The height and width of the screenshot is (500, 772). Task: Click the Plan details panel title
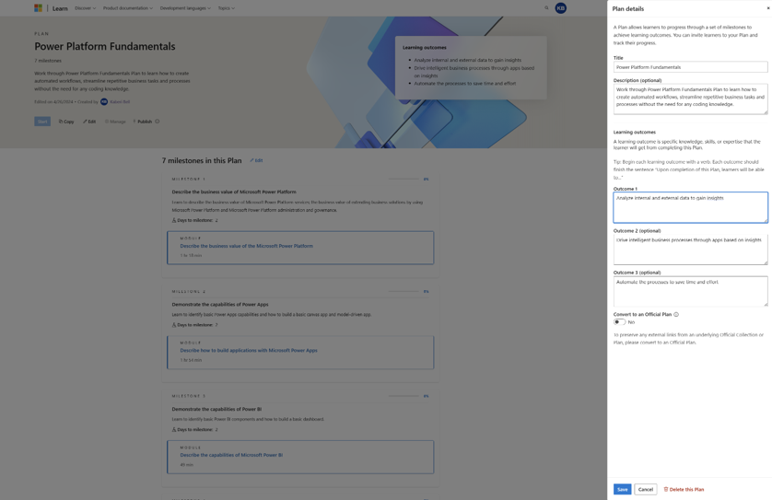click(627, 9)
